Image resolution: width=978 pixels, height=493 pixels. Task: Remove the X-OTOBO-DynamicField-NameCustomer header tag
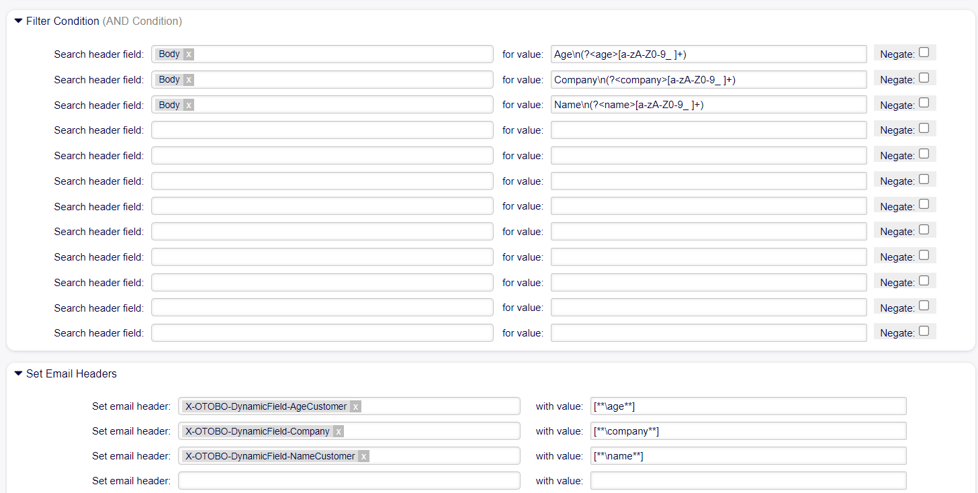click(x=363, y=456)
